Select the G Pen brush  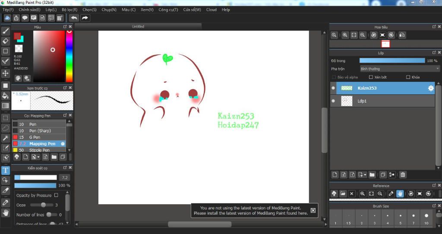(35, 137)
